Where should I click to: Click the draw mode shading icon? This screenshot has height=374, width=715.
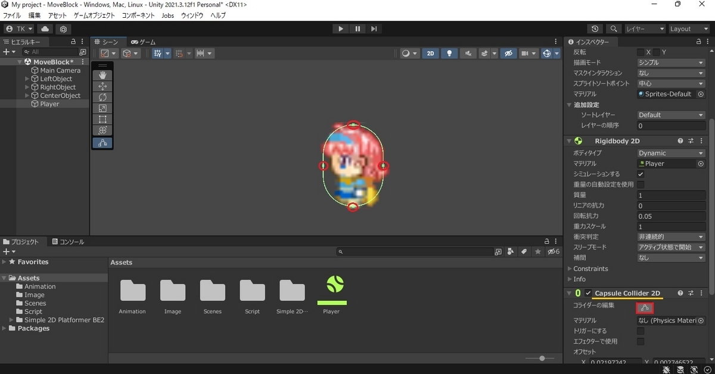[104, 54]
